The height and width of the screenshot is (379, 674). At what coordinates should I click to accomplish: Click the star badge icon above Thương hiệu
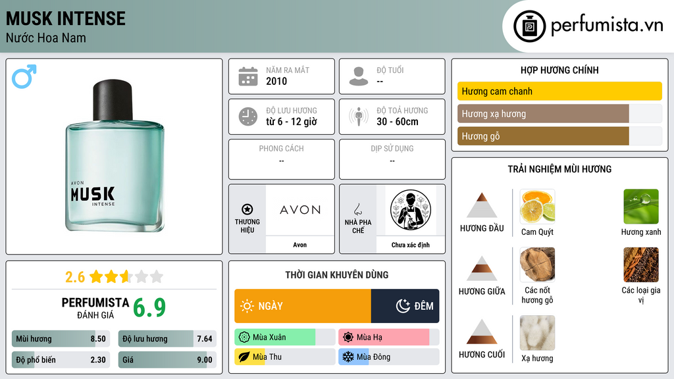tap(247, 209)
